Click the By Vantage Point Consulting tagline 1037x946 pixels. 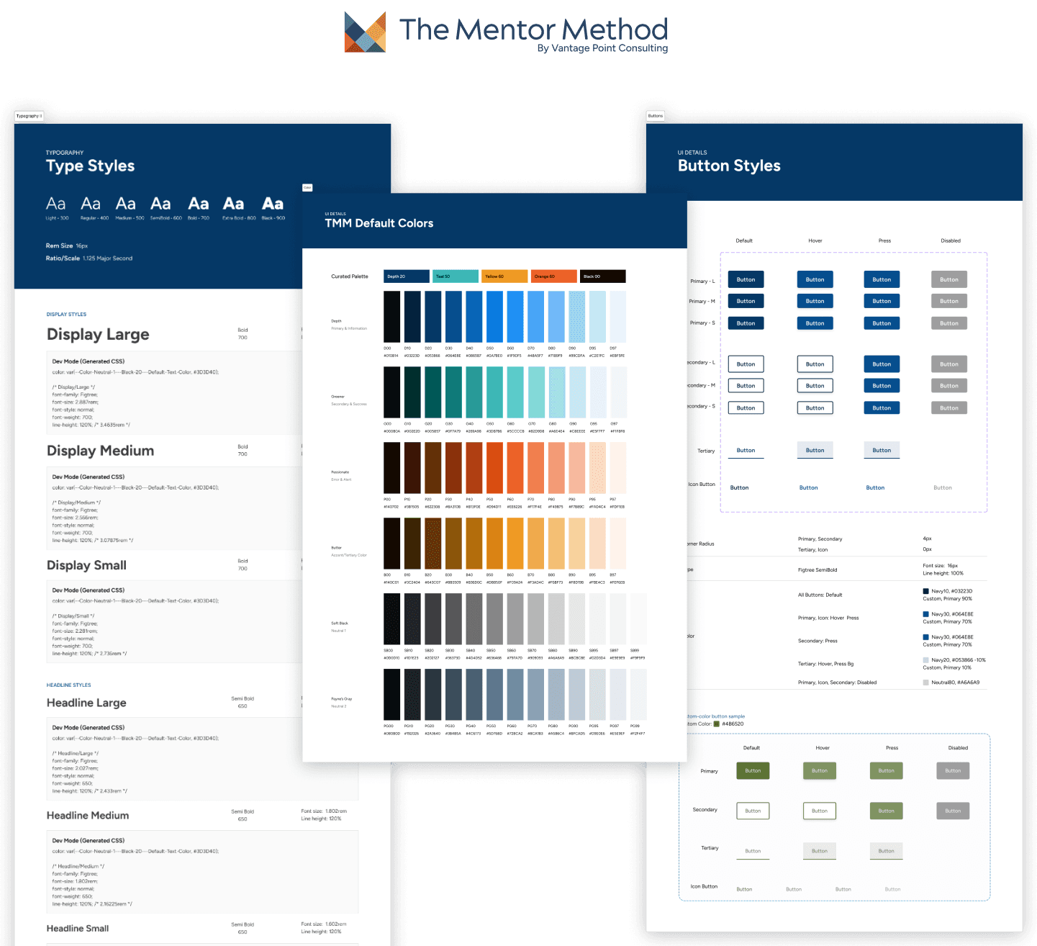click(602, 48)
